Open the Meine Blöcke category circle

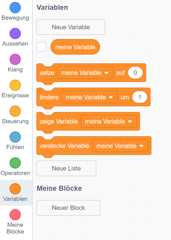coord(15,215)
